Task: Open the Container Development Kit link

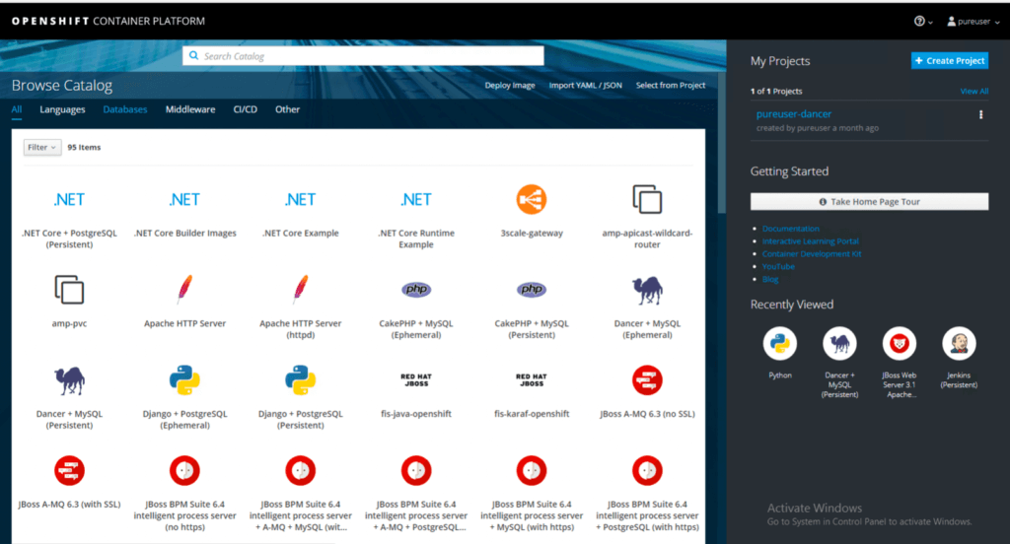Action: click(x=812, y=253)
